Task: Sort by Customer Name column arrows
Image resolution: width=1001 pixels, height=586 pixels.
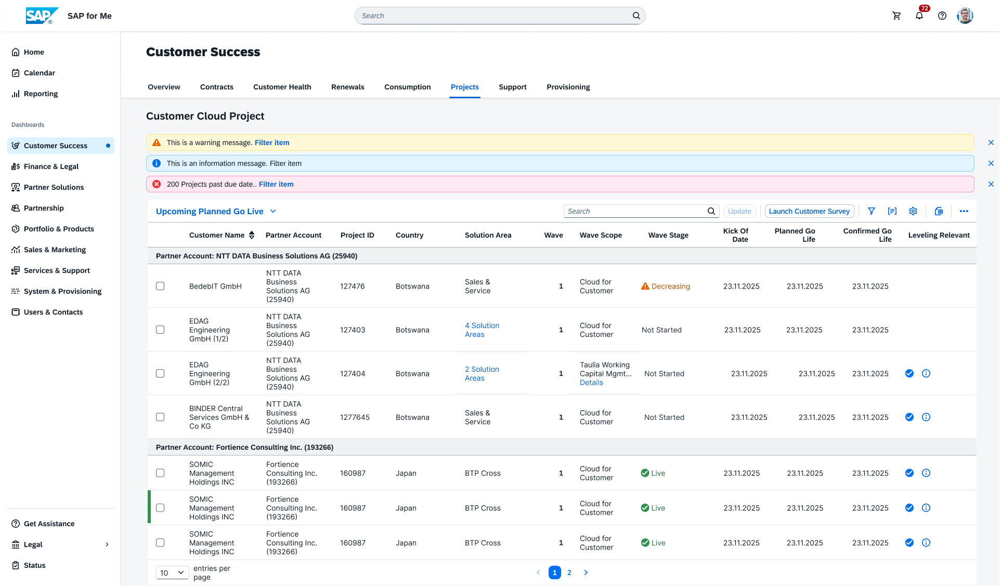Action: (x=252, y=235)
